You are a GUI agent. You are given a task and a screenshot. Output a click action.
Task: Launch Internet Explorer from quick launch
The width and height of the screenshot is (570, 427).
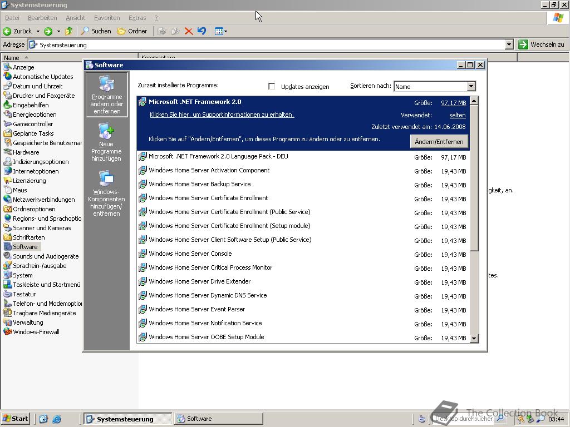56,419
